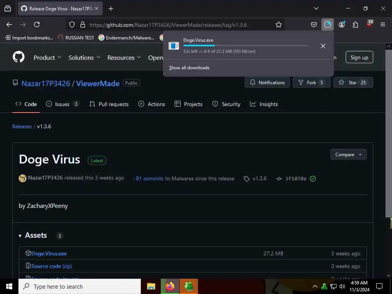
Task: Open the Nazar17P3426 owner link
Action: (x=46, y=83)
